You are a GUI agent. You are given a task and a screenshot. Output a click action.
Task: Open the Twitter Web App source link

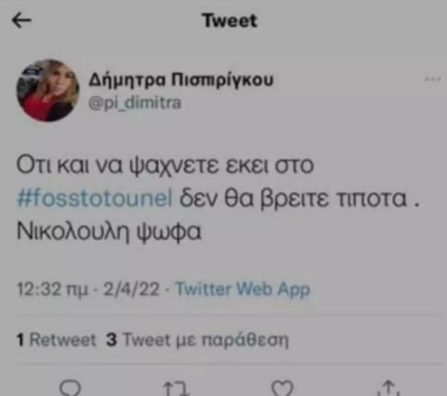(x=243, y=289)
